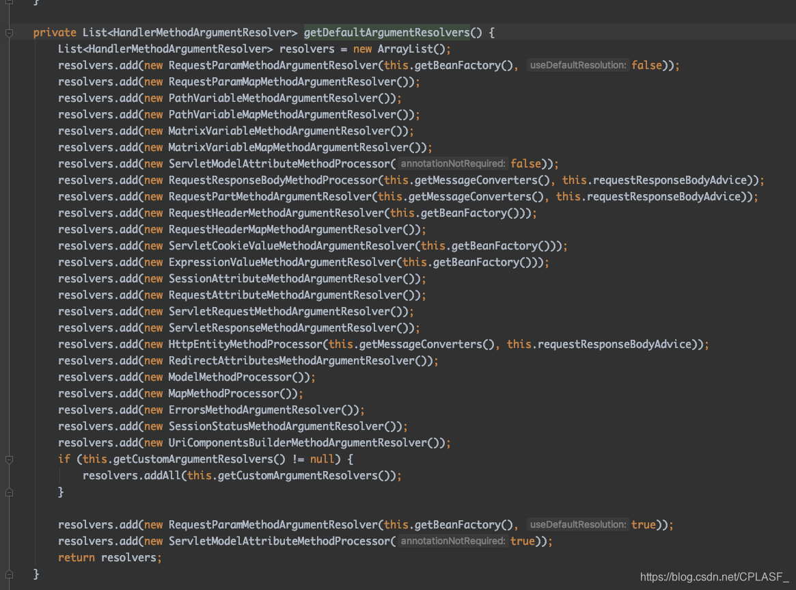Click UriComponentsBuilderMethodArgumentResolver class name
The height and width of the screenshot is (590, 796).
297,443
